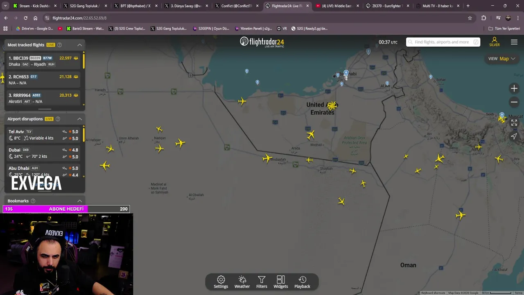Open RRR9964 Akrotiri flight entry
Image resolution: width=524 pixels, height=295 pixels.
click(x=43, y=98)
